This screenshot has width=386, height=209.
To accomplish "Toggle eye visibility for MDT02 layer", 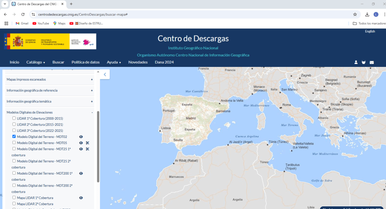I will (x=81, y=137).
